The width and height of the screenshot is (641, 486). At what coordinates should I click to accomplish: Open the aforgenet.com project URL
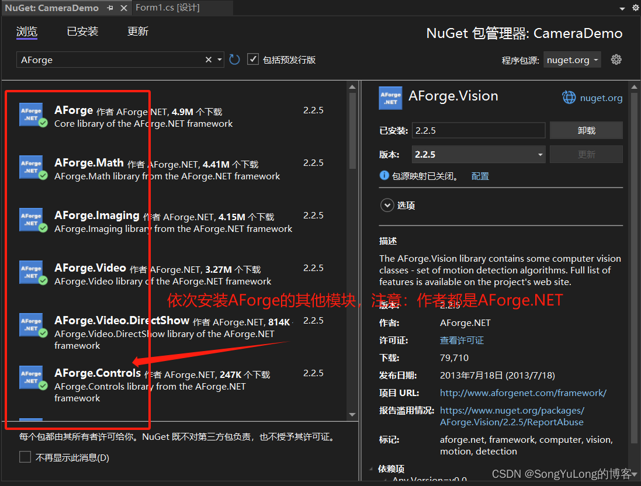[522, 393]
